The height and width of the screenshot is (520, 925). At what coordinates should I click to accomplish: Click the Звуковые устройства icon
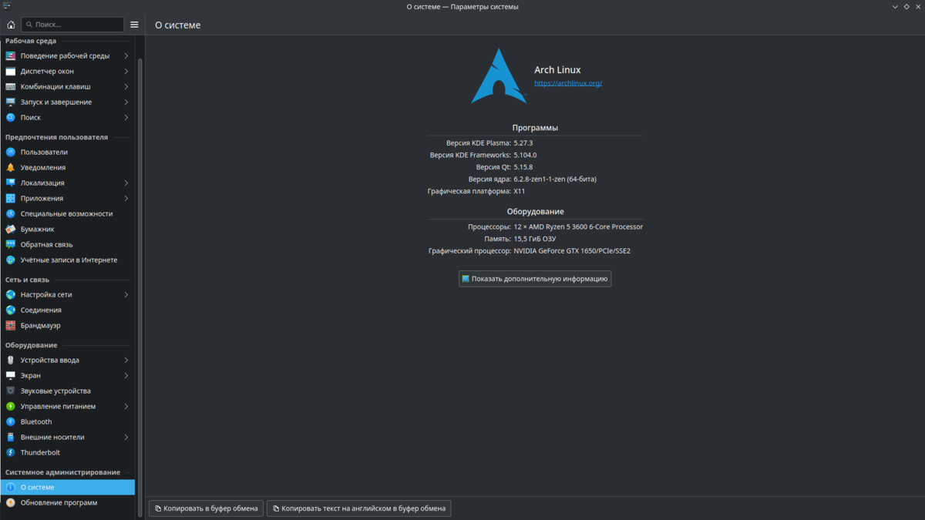pyautogui.click(x=11, y=391)
